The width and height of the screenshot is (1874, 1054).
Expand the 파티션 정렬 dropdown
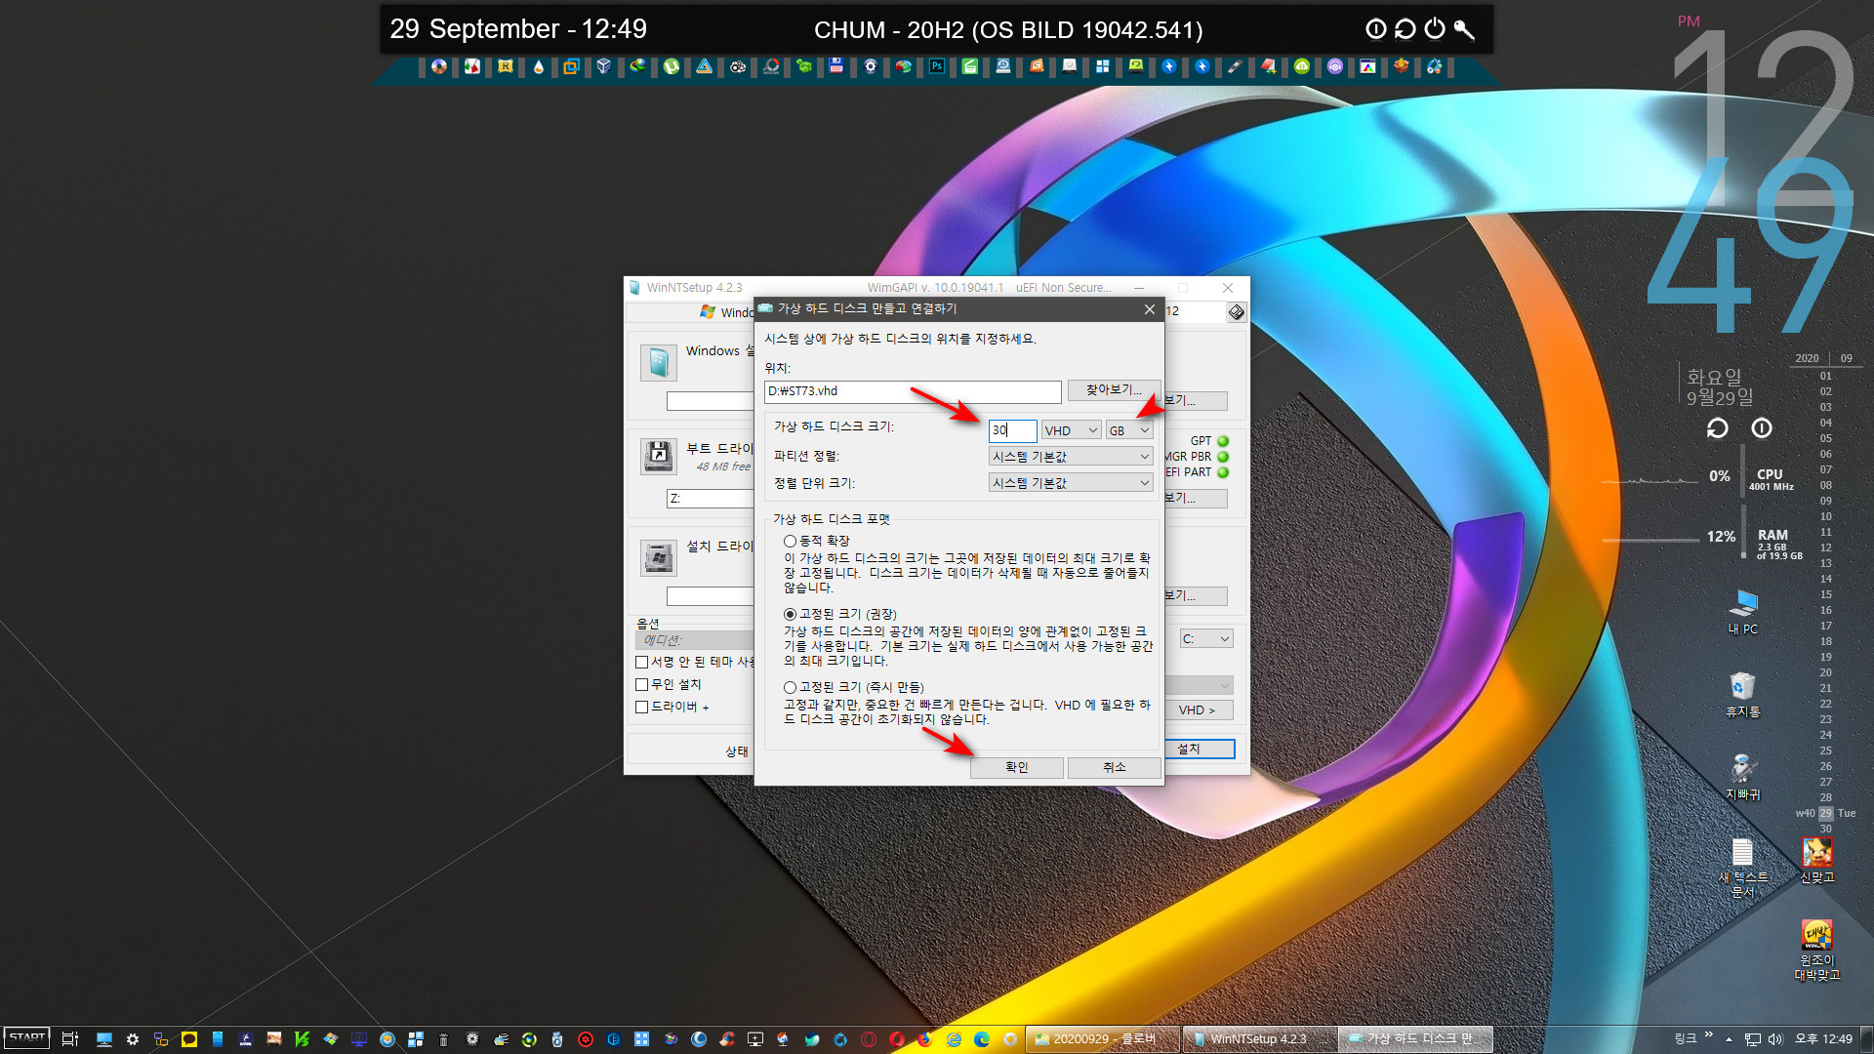[x=1071, y=457]
